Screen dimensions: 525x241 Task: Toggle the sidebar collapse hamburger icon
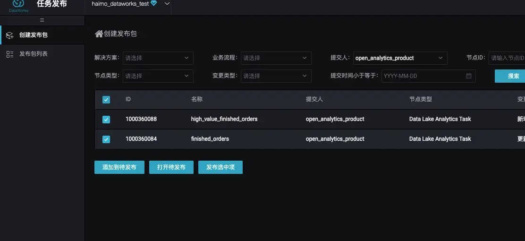pos(42,20)
